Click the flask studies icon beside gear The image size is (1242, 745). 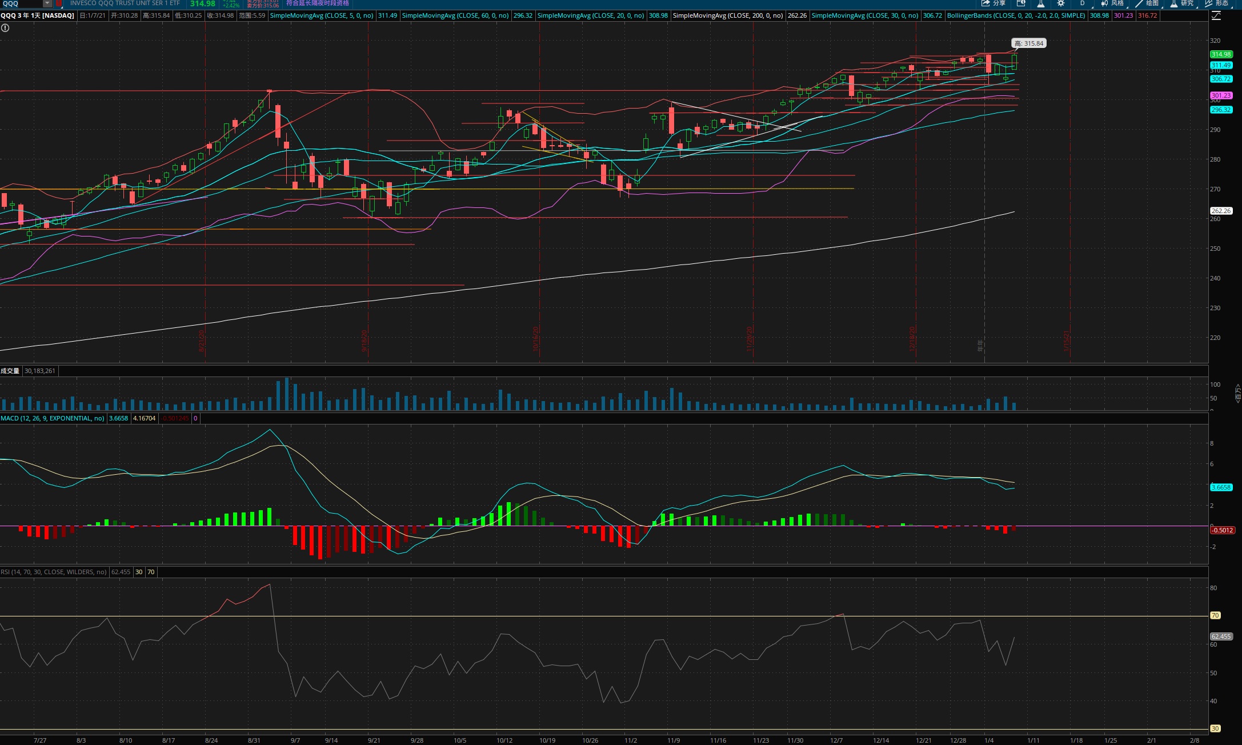1041,3
